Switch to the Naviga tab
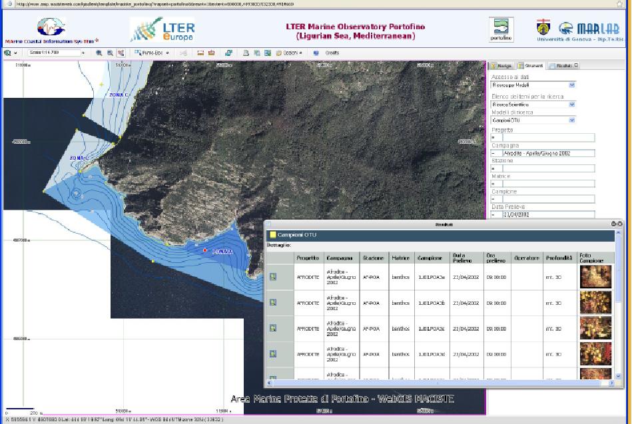This screenshot has width=632, height=424. [503, 66]
